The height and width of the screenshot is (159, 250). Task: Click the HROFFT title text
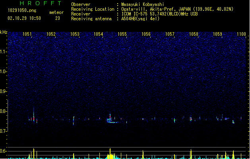coord(41,3)
